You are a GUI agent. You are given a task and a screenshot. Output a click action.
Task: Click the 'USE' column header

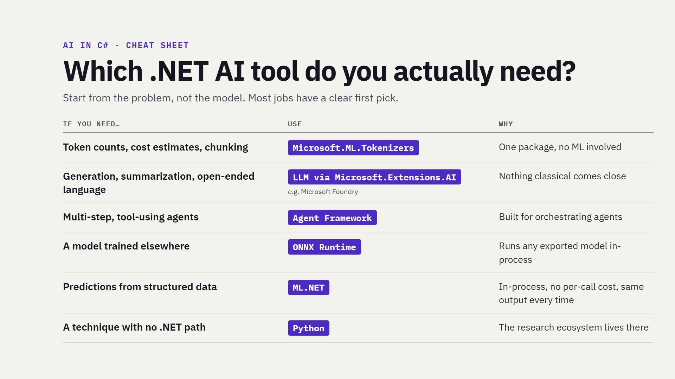[x=295, y=124]
